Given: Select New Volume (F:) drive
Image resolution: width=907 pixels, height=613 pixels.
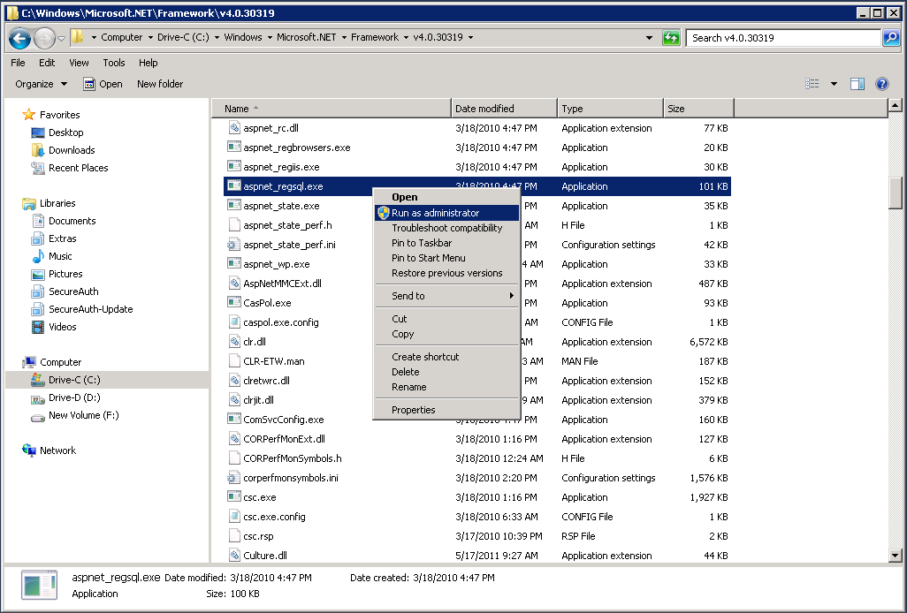Looking at the screenshot, I should coord(83,415).
